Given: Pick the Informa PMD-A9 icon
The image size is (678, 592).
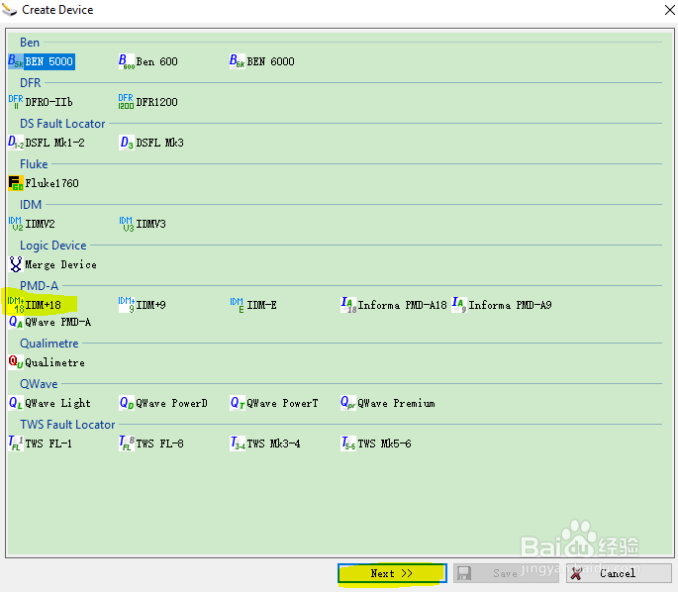Looking at the screenshot, I should click(459, 305).
